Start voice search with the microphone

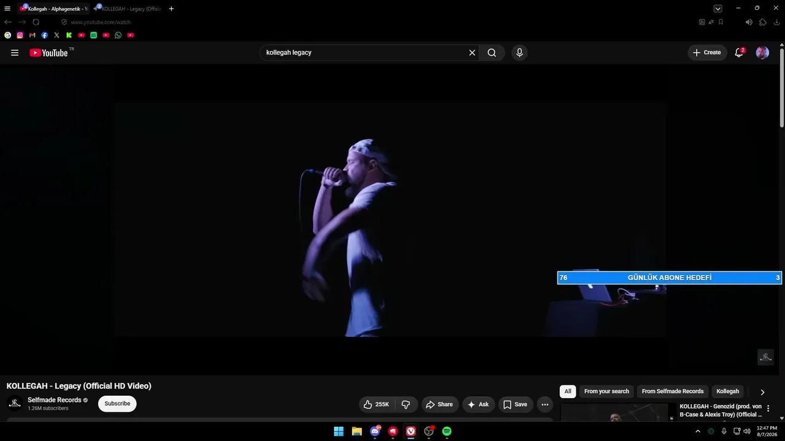(519, 53)
